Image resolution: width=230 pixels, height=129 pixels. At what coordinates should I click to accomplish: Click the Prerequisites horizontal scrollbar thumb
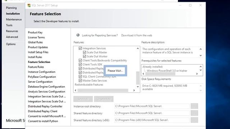(160, 74)
